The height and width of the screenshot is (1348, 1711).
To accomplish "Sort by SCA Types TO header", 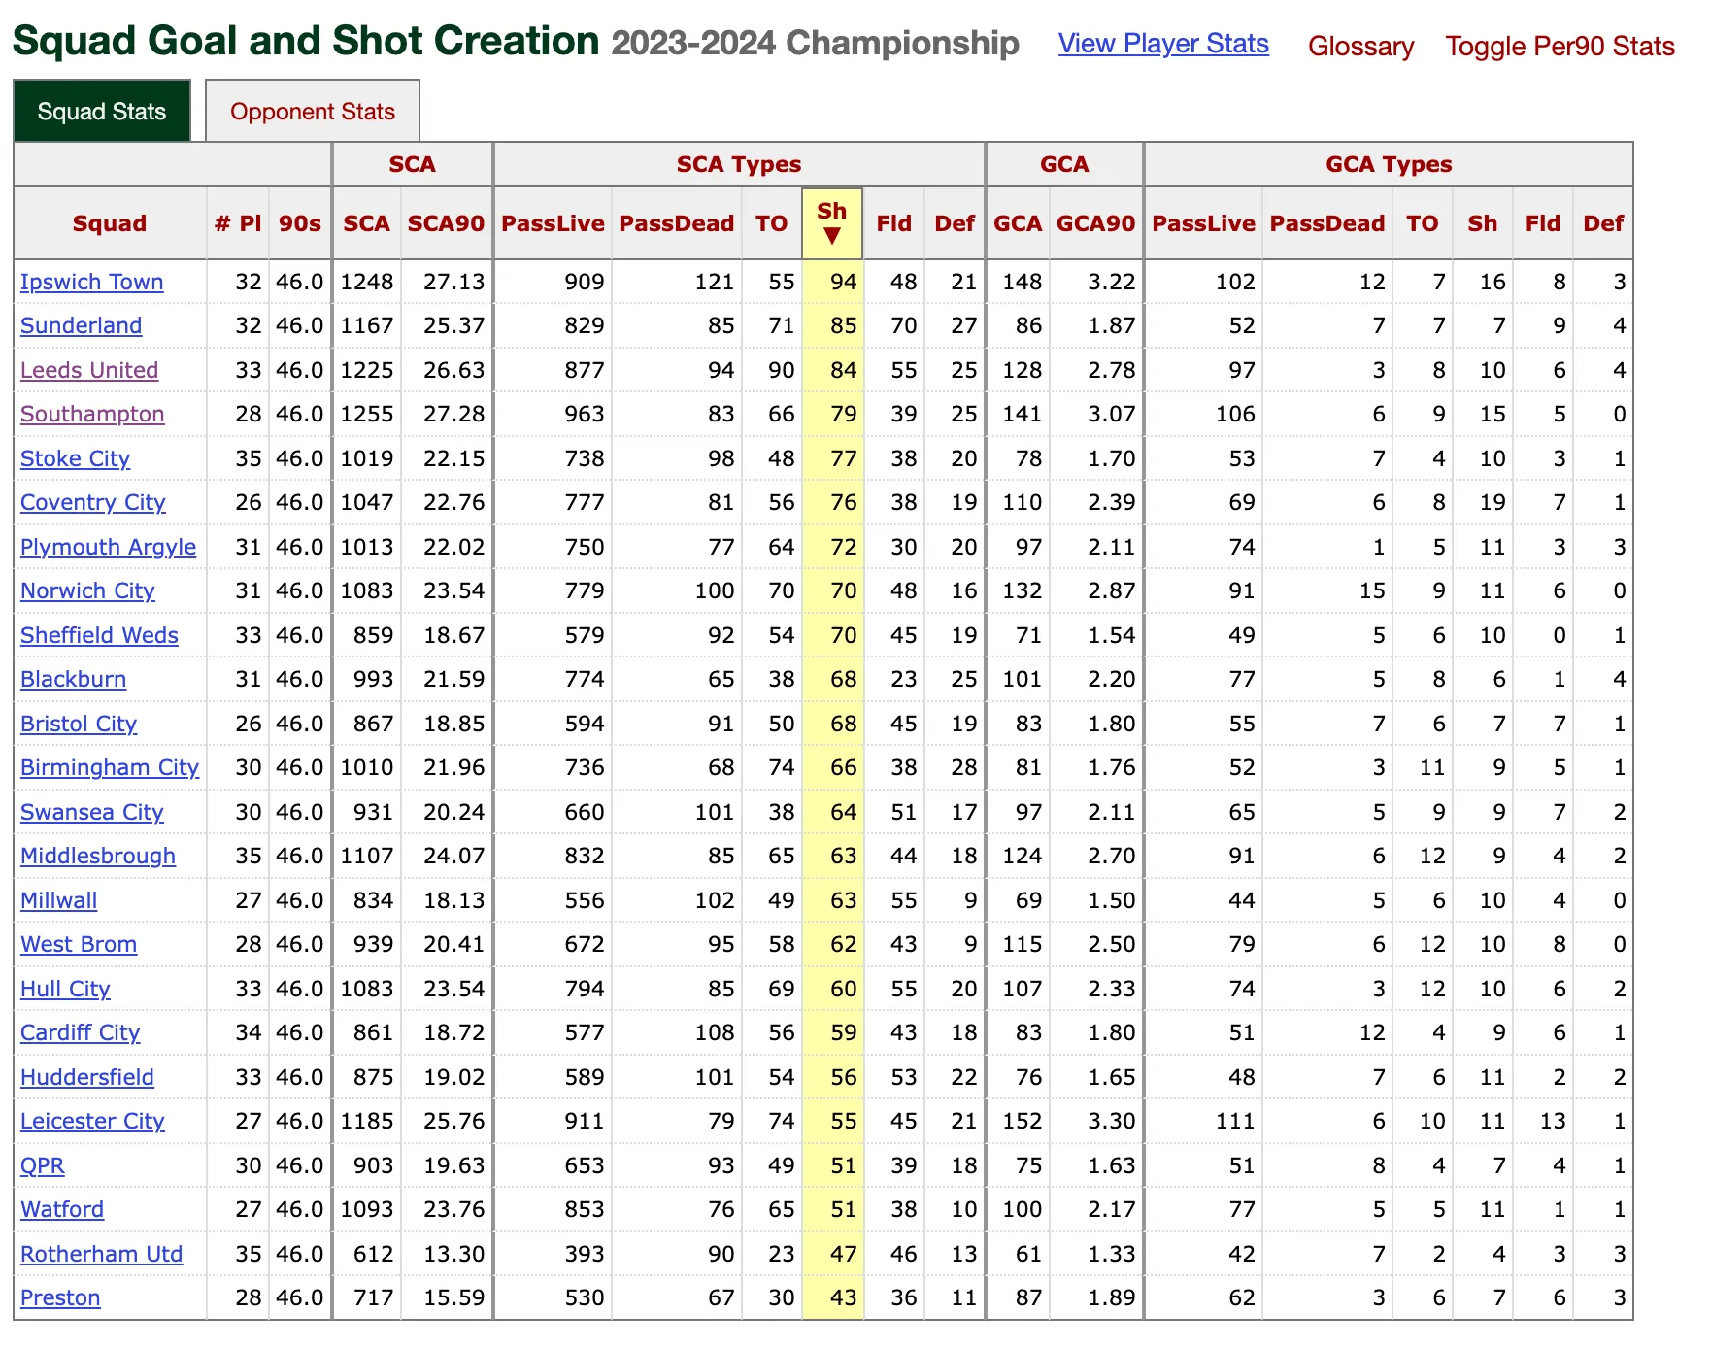I will (772, 223).
